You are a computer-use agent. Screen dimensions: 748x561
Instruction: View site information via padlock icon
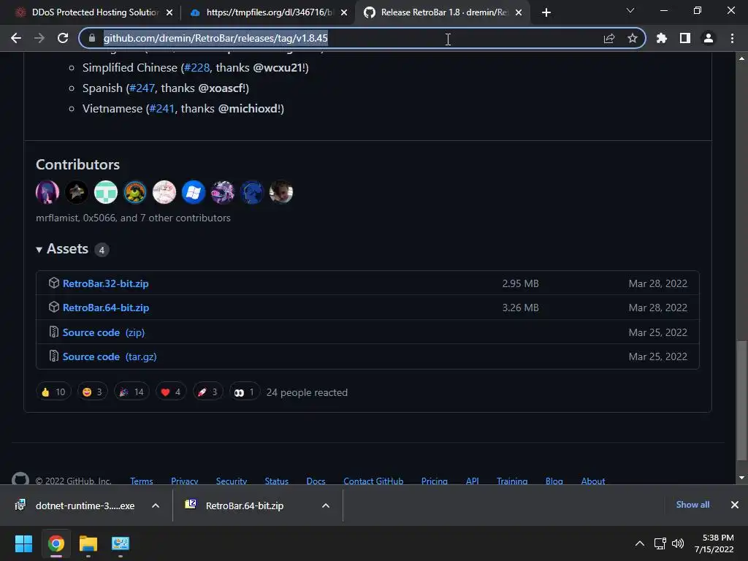tap(91, 38)
